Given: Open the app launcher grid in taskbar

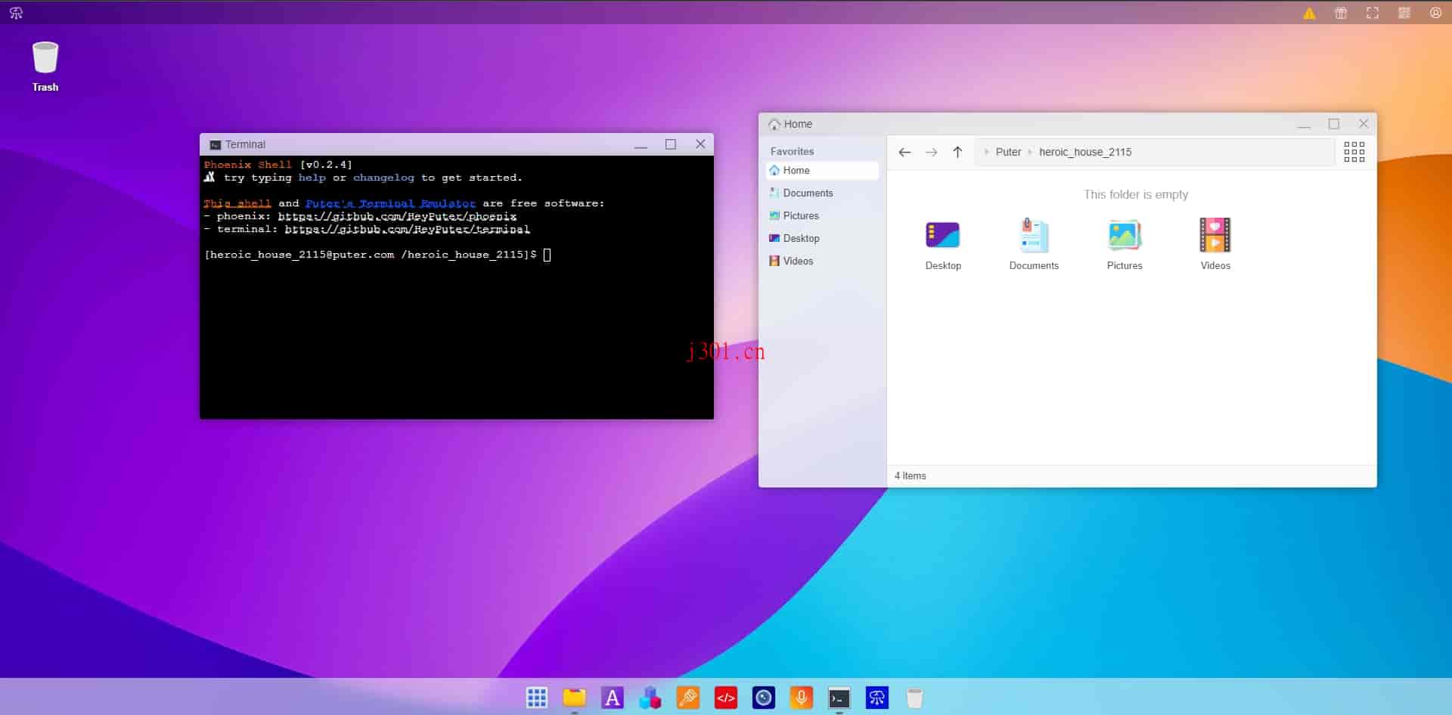Looking at the screenshot, I should (537, 698).
